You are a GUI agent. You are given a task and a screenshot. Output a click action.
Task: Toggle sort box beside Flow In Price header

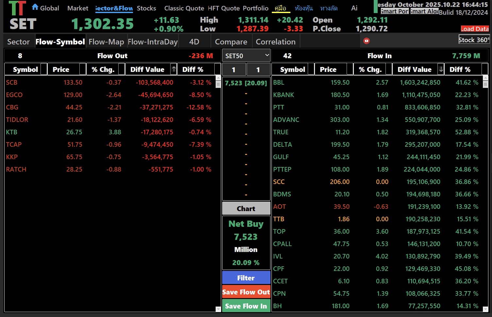coord(350,69)
